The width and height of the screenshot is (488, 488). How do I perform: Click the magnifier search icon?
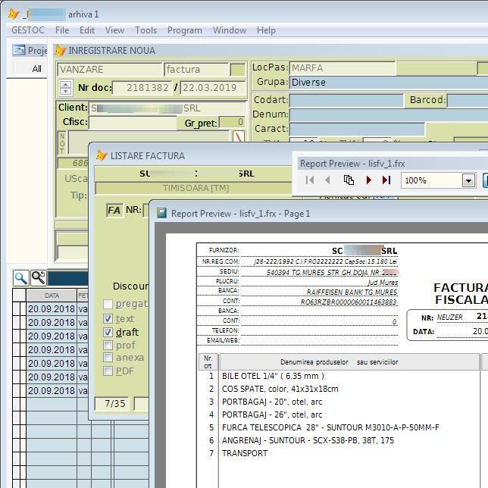(21, 277)
